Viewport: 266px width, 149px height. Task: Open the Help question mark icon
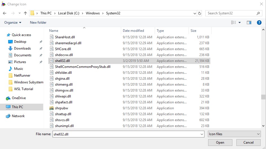259,23
